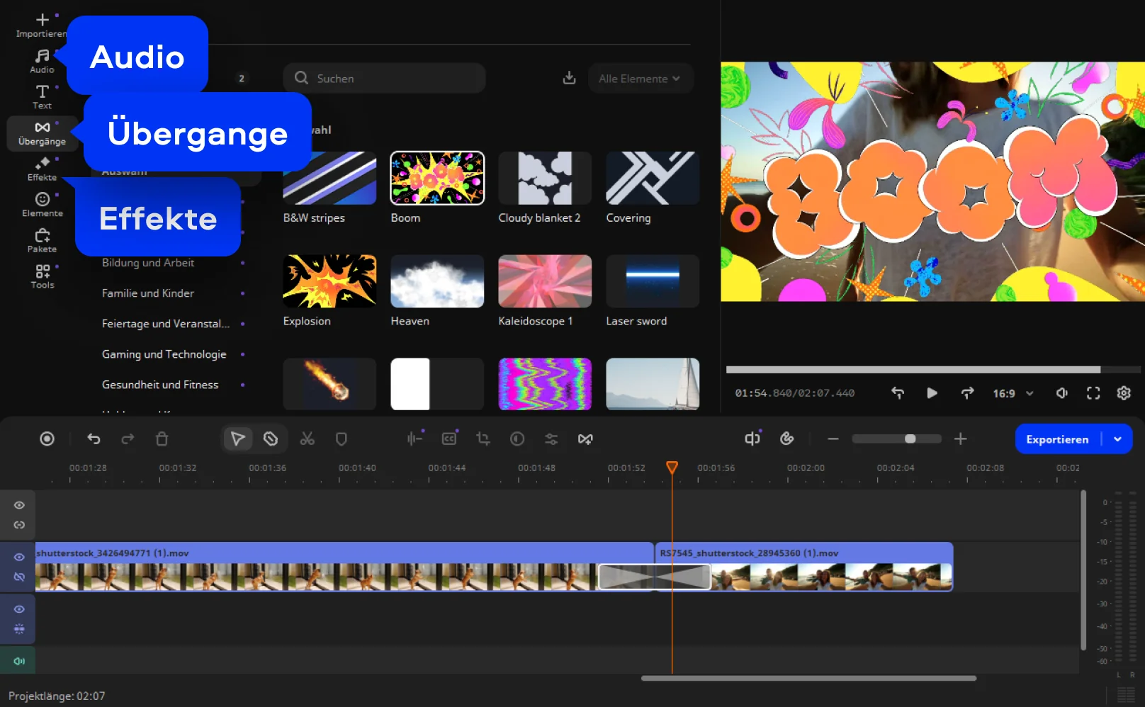The image size is (1145, 707).
Task: Select the Kaleidoscope 1 transition thumbnail
Action: (544, 281)
